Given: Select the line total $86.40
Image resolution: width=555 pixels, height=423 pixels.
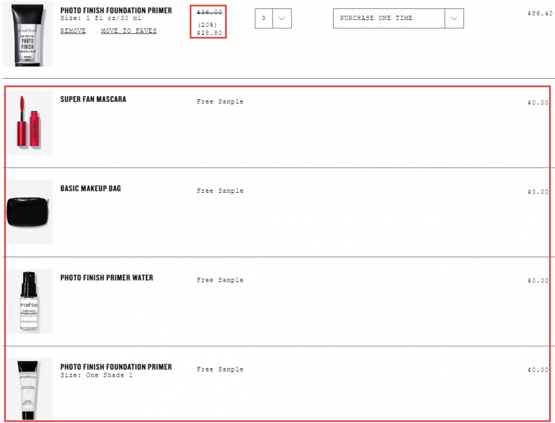Looking at the screenshot, I should (x=540, y=14).
